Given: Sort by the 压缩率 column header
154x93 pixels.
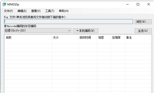Looking at the screenshot, I should click(x=118, y=38).
